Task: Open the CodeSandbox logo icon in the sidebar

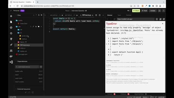Action: (11, 16)
